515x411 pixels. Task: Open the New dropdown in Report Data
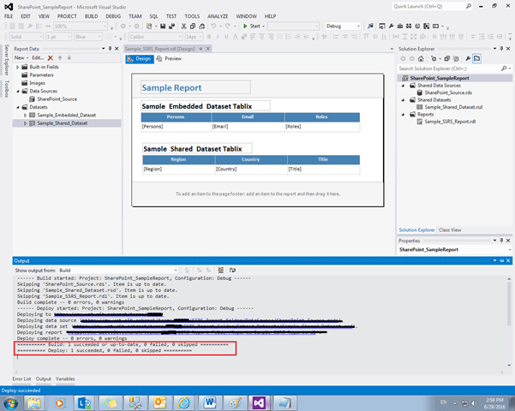(21, 57)
